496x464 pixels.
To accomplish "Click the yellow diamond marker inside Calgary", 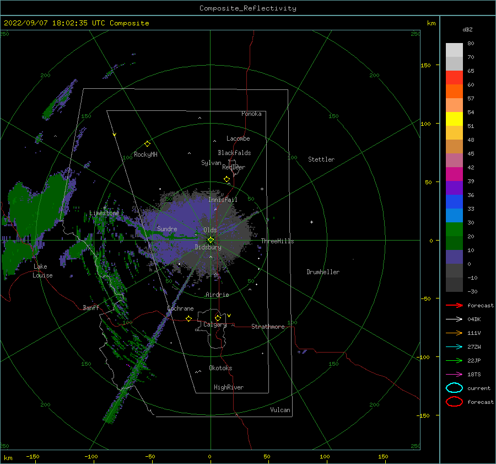I will 218,318.
